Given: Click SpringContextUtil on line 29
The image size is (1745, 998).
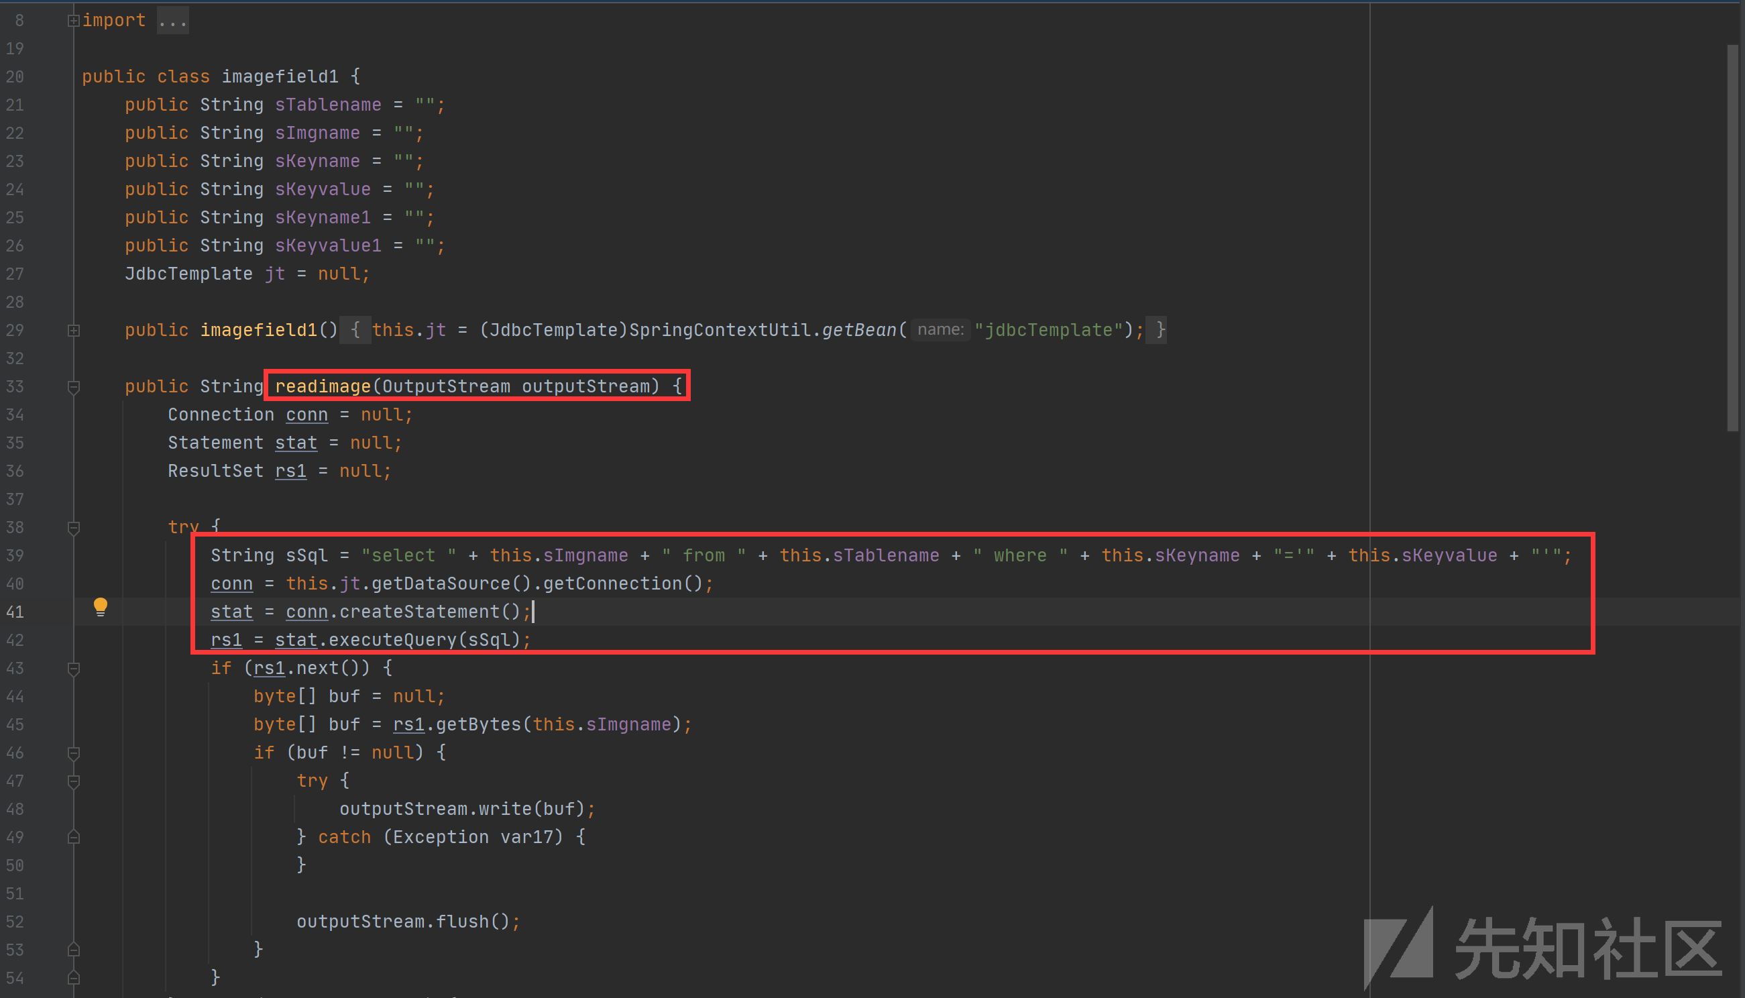Looking at the screenshot, I should point(720,331).
